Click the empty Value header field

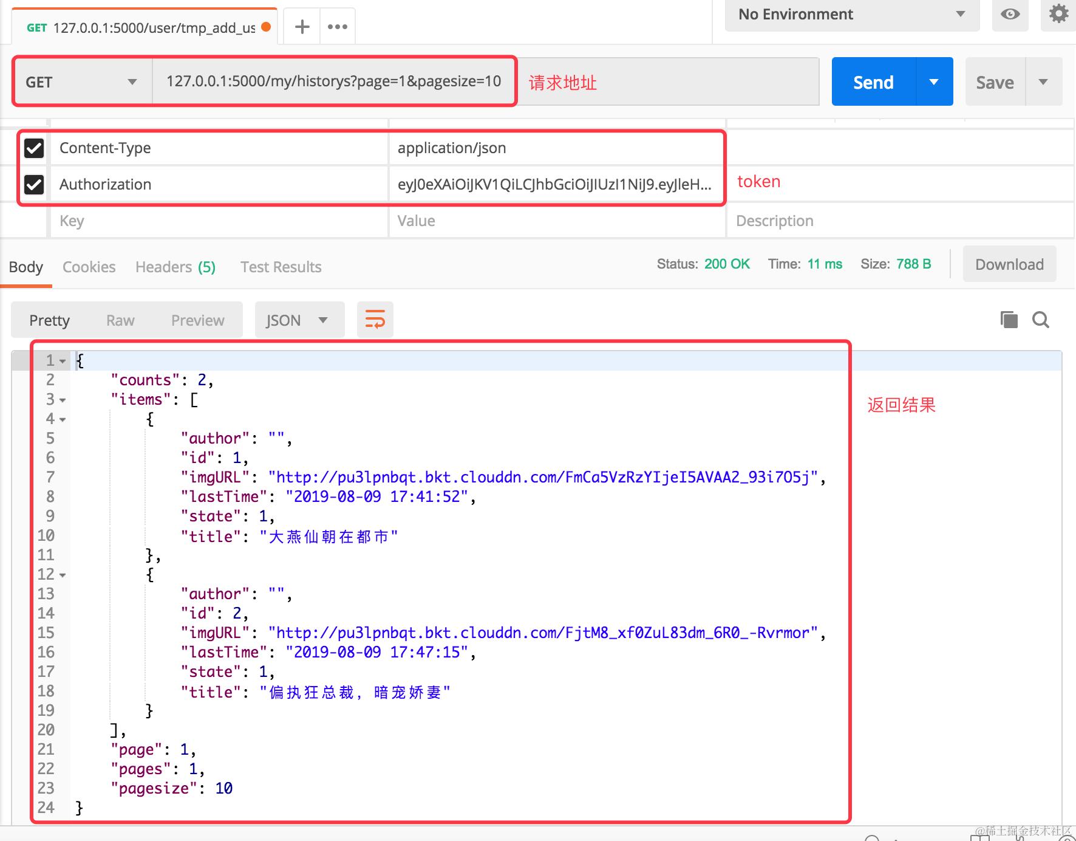coord(557,221)
